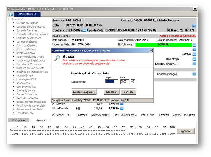Click the CNPJ/CPF 123.456.789-09 value
Viewport: 211px width, 157px height.
tap(146, 30)
